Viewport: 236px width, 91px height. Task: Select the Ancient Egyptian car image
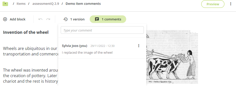pos(172,57)
